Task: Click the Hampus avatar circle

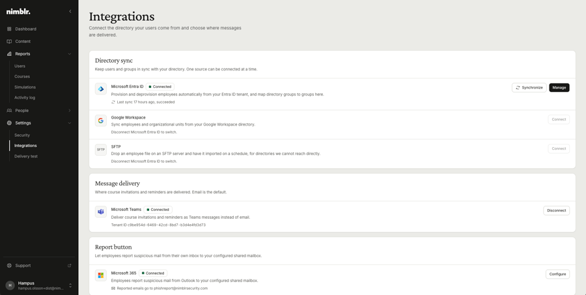Action: pyautogui.click(x=10, y=285)
